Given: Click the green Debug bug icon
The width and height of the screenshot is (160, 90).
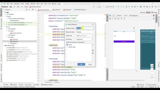Looking at the screenshot, I should pyautogui.click(x=126, y=7).
